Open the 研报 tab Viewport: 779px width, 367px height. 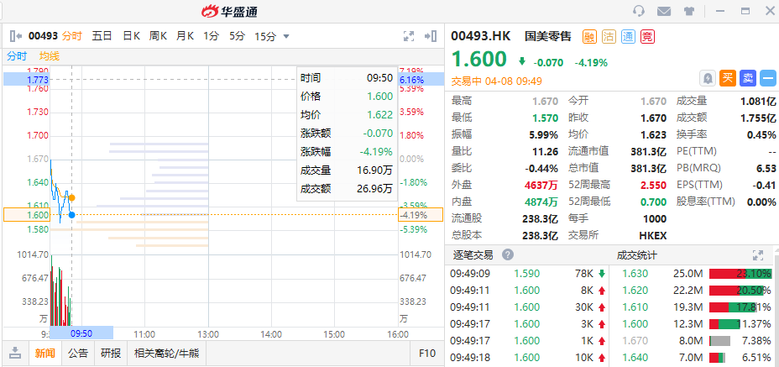tap(111, 354)
